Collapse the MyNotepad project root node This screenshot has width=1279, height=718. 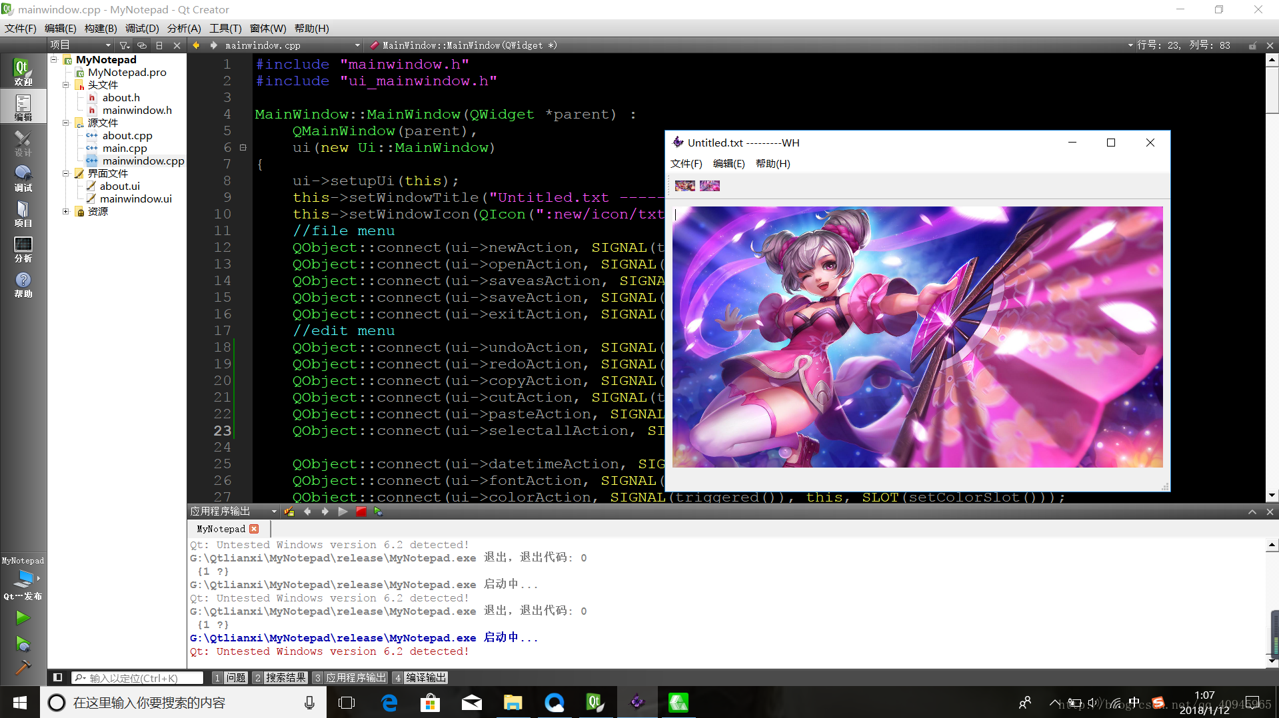click(x=54, y=59)
